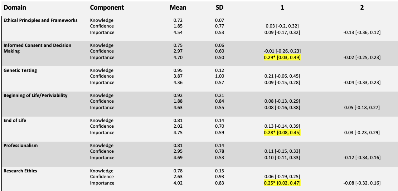The image size is (398, 191).
Task: Click the Component column header
Action: (x=107, y=8)
